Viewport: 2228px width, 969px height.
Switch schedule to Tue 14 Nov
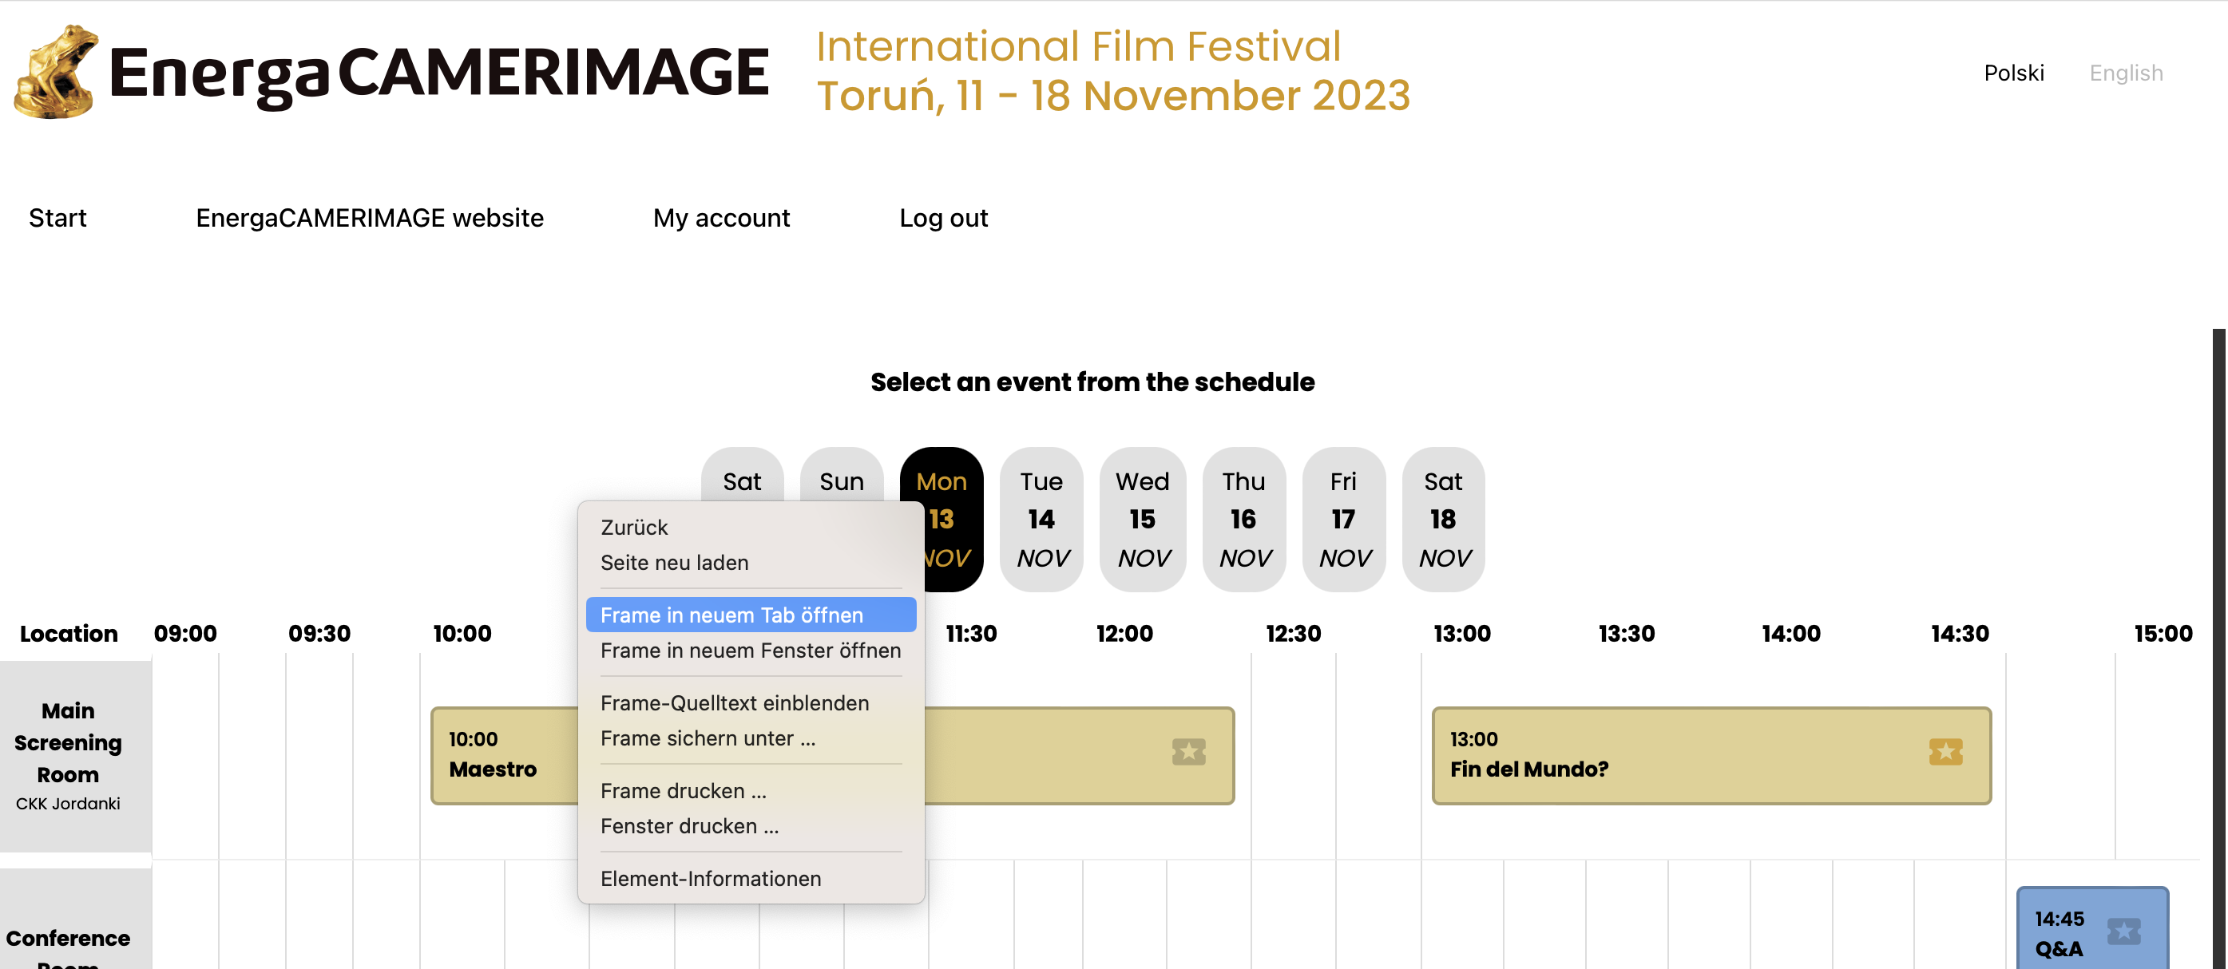1041,519
